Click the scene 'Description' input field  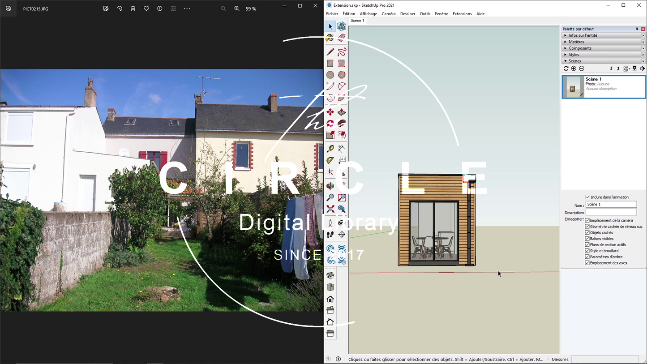coord(611,212)
